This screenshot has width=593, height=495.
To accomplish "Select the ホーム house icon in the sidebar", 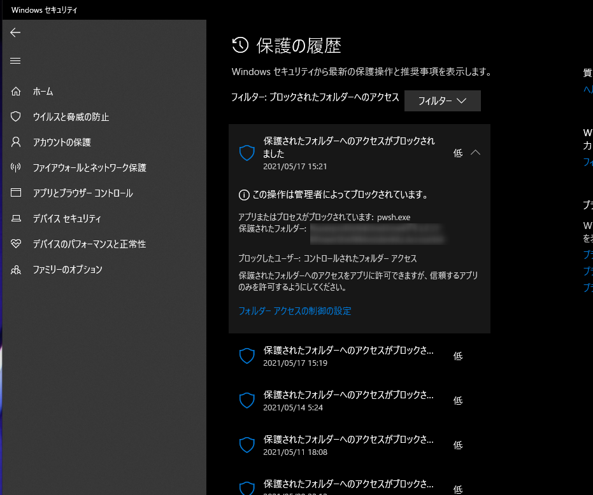I will (15, 91).
